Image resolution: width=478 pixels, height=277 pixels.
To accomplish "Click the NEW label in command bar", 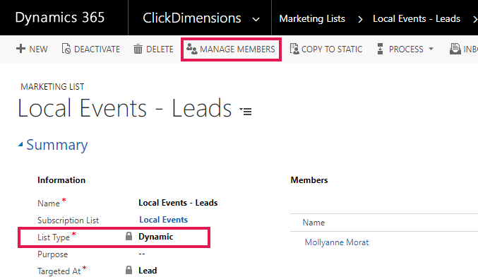I will click(38, 49).
